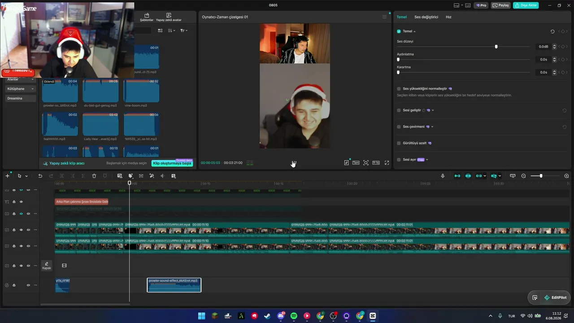Reset the Temel audio settings
Image resolution: width=574 pixels, height=323 pixels.
pyautogui.click(x=552, y=31)
